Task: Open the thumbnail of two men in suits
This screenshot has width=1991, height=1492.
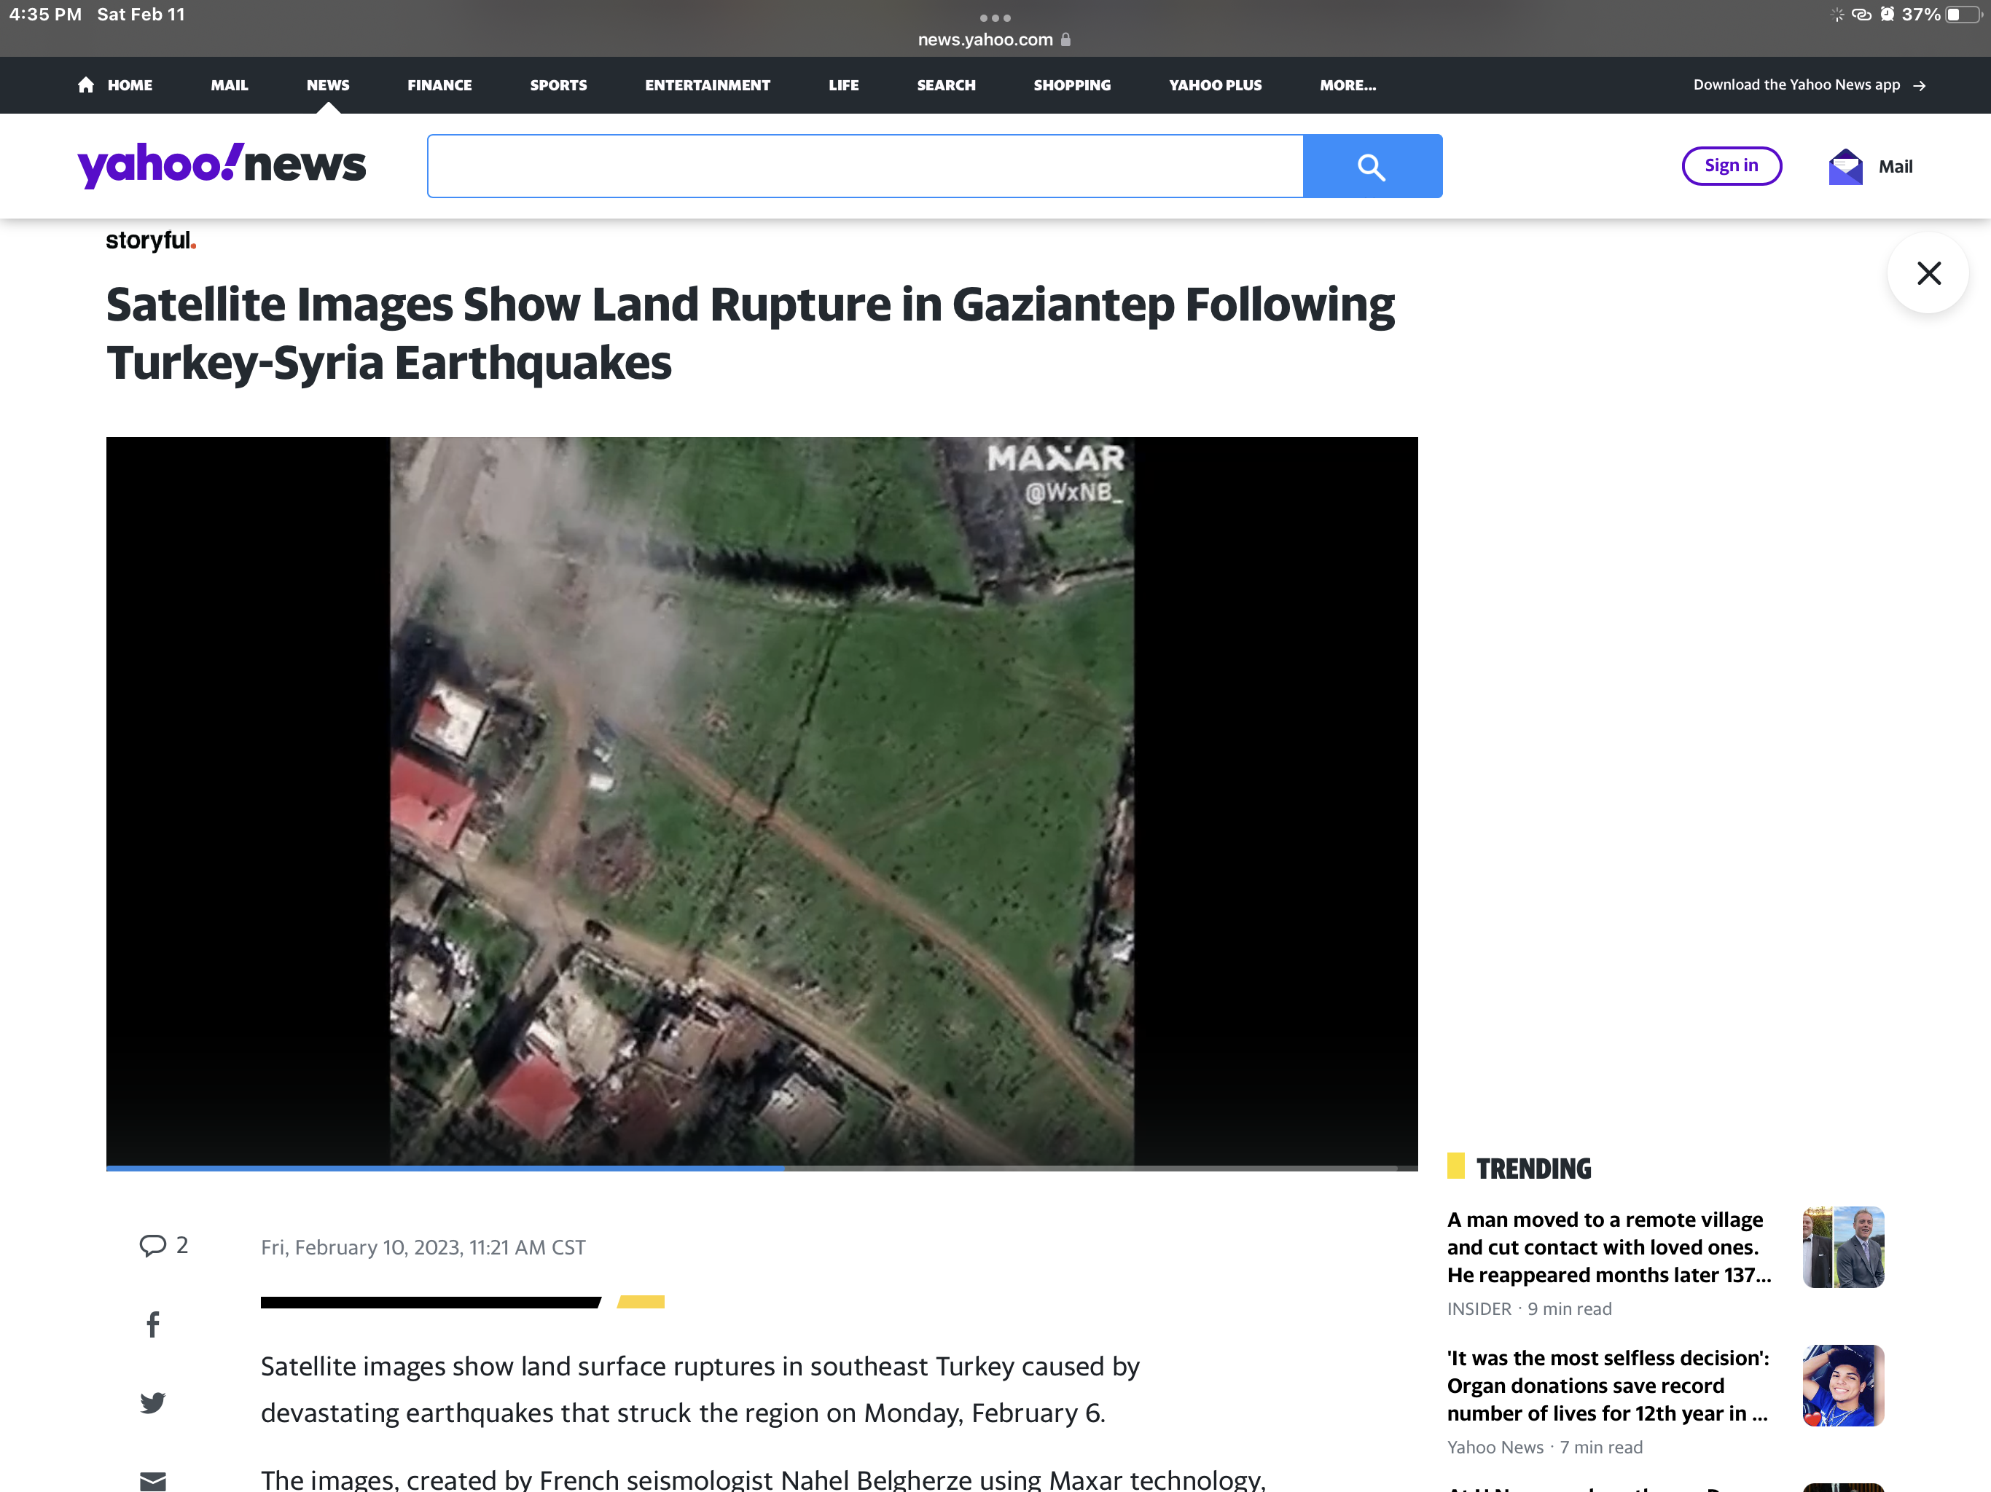Action: click(x=1842, y=1247)
